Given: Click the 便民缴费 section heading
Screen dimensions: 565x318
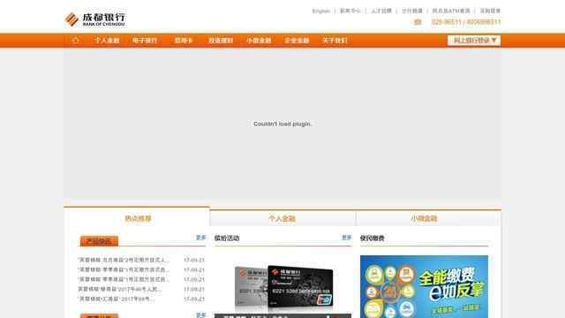Looking at the screenshot, I should point(373,238).
